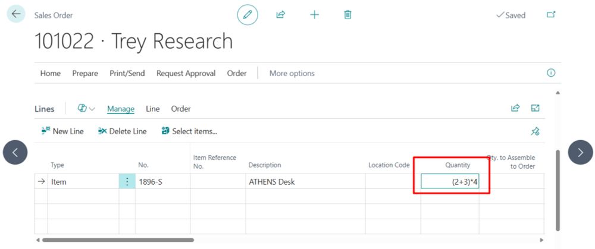Click the horizontal scrollbar left arrow
595x249 pixels.
(37, 240)
